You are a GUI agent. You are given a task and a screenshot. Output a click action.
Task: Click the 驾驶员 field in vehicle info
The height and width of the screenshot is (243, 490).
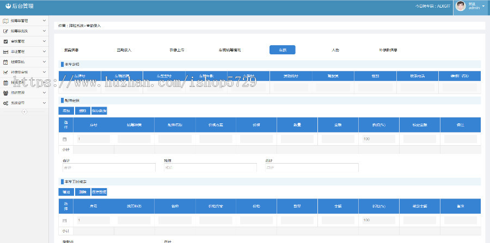point(333,88)
